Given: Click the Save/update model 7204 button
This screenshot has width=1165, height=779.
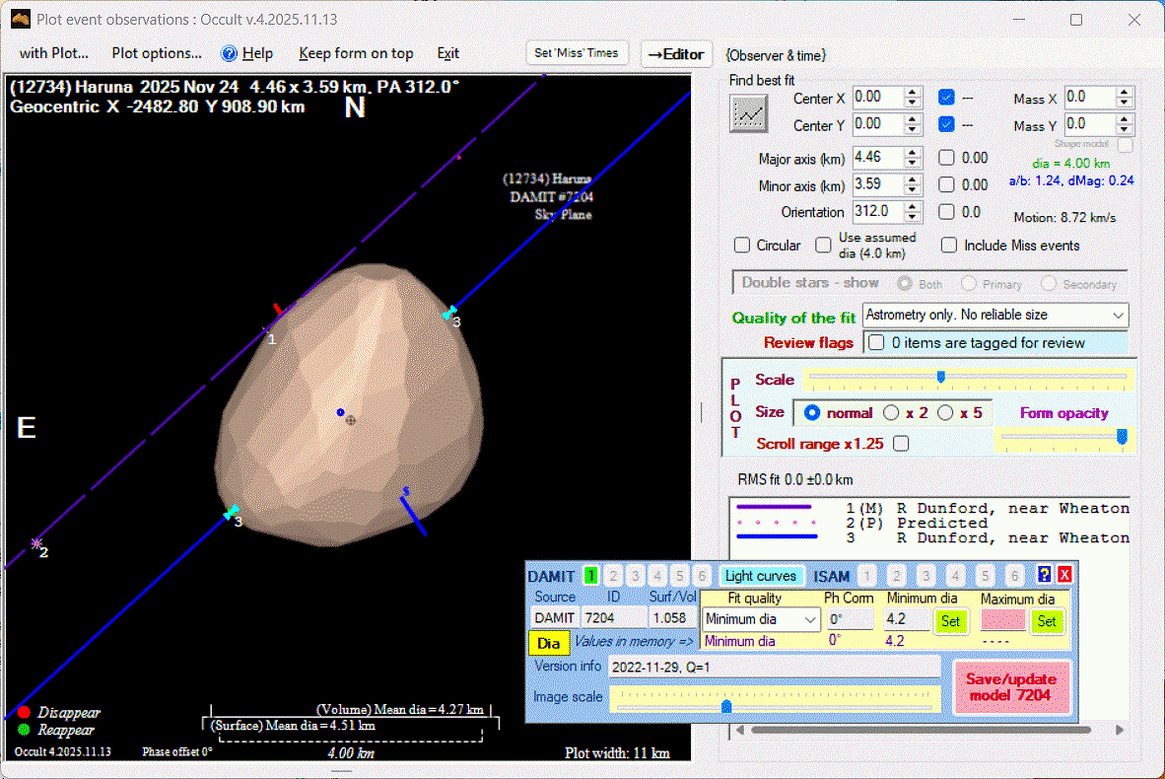Looking at the screenshot, I should pyautogui.click(x=1011, y=686).
